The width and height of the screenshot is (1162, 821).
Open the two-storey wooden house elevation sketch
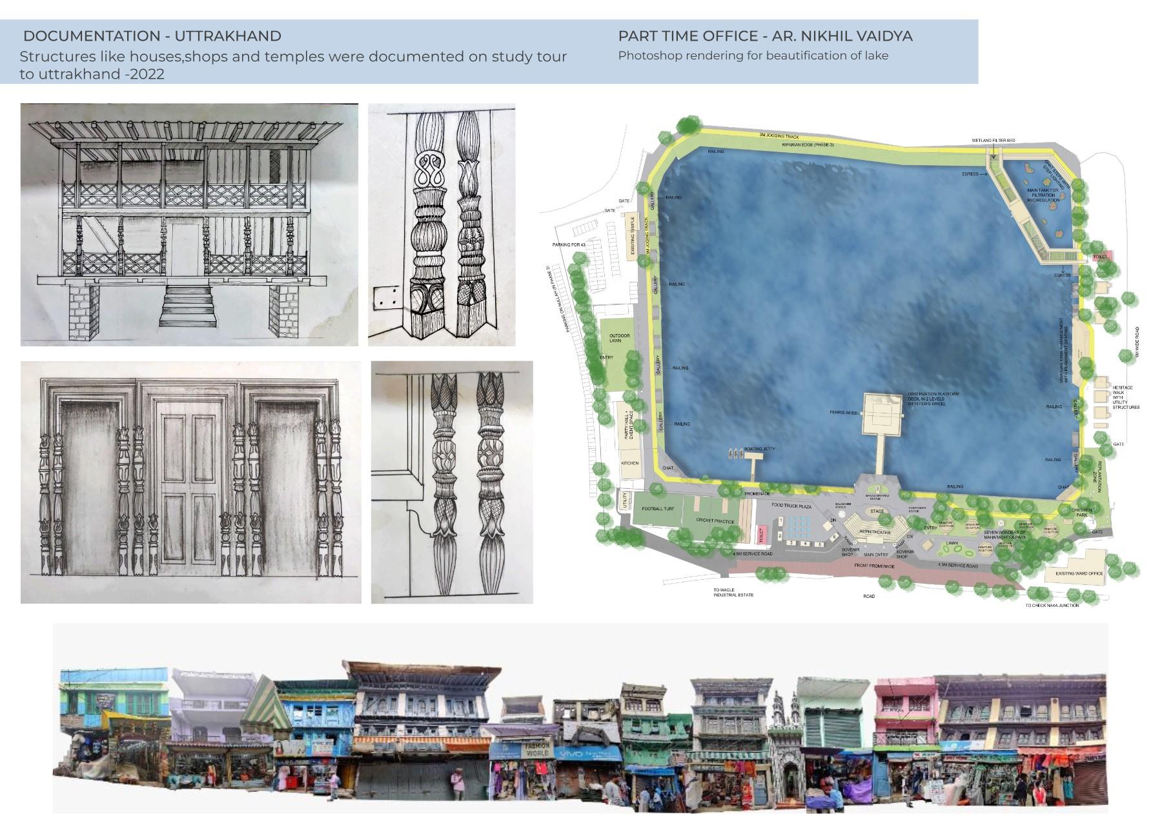tap(189, 224)
